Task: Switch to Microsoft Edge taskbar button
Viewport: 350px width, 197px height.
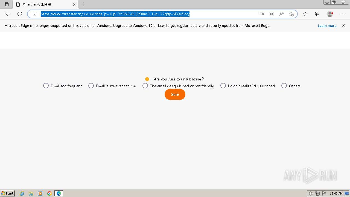Action: pos(59,193)
